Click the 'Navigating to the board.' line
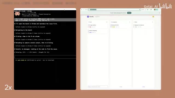 (24, 30)
